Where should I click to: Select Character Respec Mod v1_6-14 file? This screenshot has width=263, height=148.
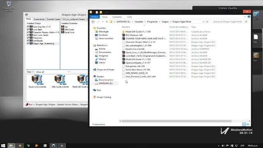pyautogui.click(x=141, y=42)
